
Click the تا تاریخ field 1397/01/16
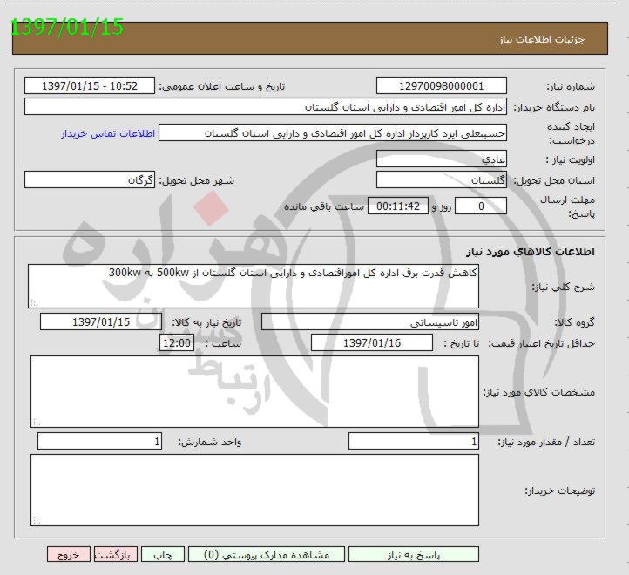point(372,342)
